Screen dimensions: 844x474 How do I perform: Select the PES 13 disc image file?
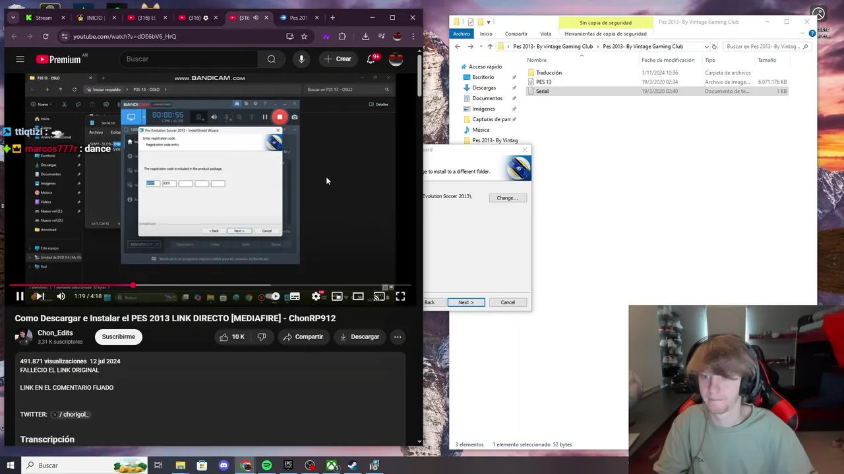(543, 82)
